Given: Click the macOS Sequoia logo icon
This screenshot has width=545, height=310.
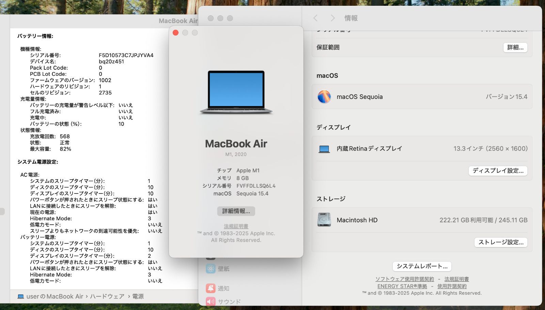Looking at the screenshot, I should click(x=324, y=97).
